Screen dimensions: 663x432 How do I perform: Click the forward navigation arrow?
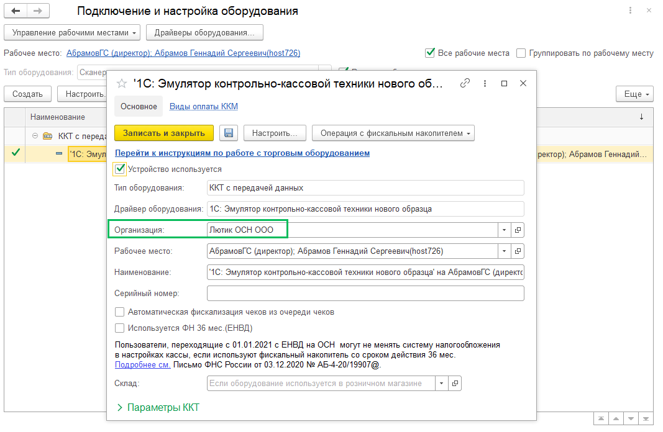[x=37, y=11]
